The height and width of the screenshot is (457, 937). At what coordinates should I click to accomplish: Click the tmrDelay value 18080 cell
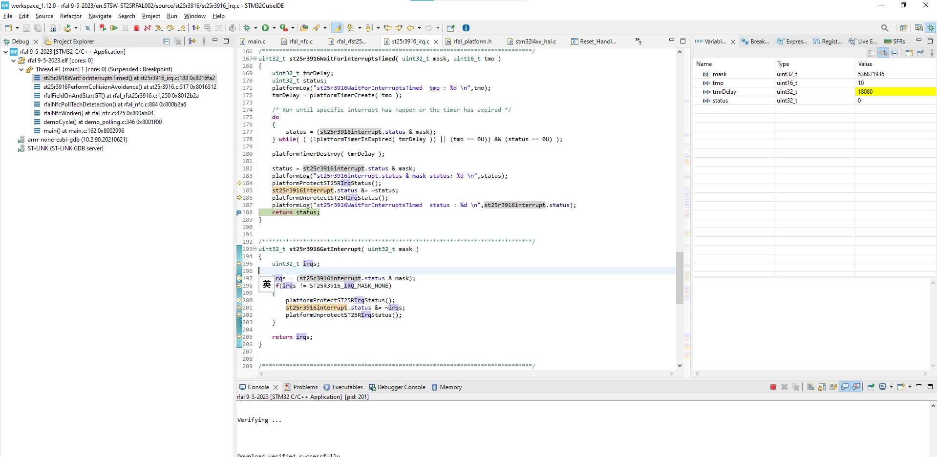(895, 92)
